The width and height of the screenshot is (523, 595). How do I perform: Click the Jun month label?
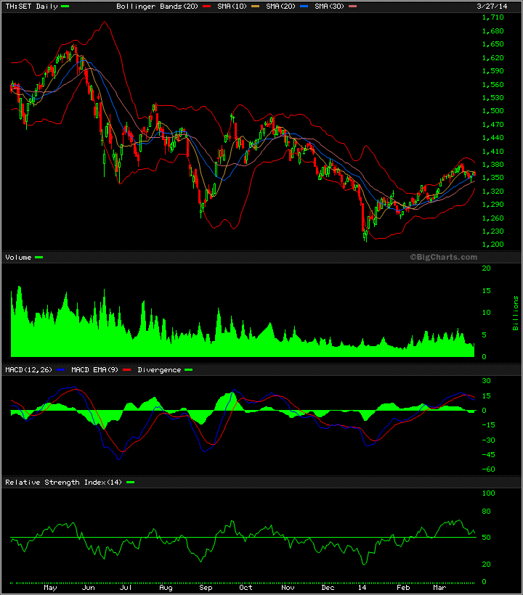[88, 588]
